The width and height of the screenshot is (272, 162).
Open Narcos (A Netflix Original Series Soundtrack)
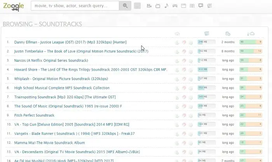(51, 61)
